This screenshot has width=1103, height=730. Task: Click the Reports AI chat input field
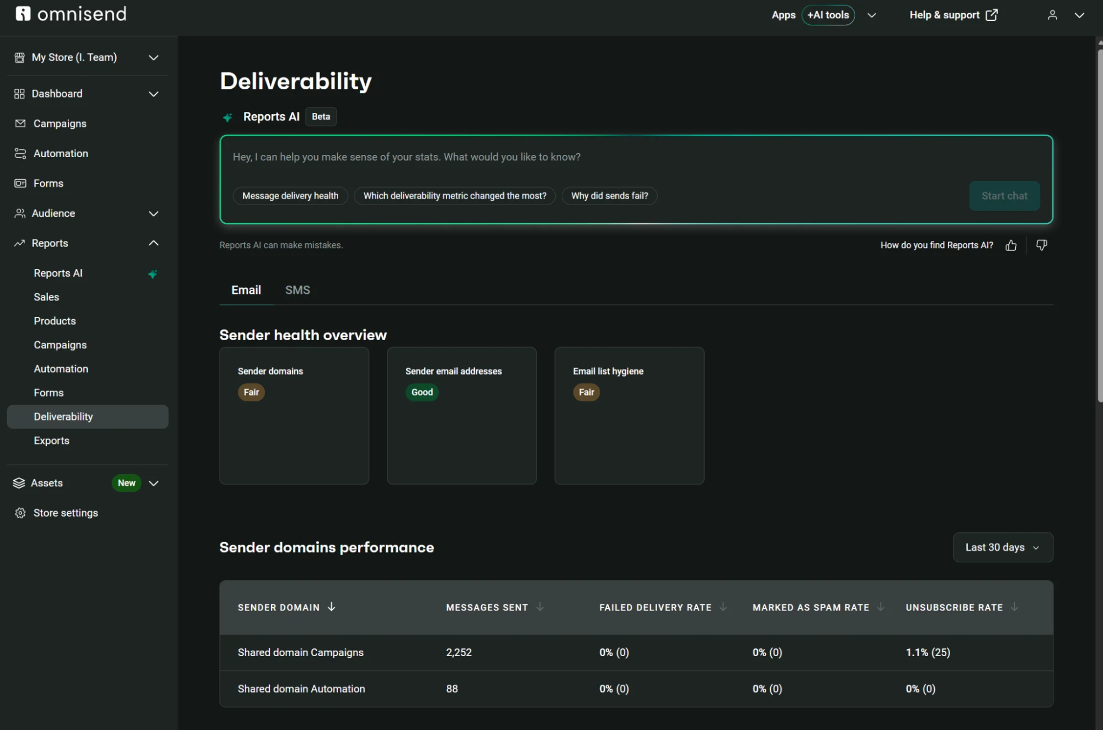(x=636, y=157)
